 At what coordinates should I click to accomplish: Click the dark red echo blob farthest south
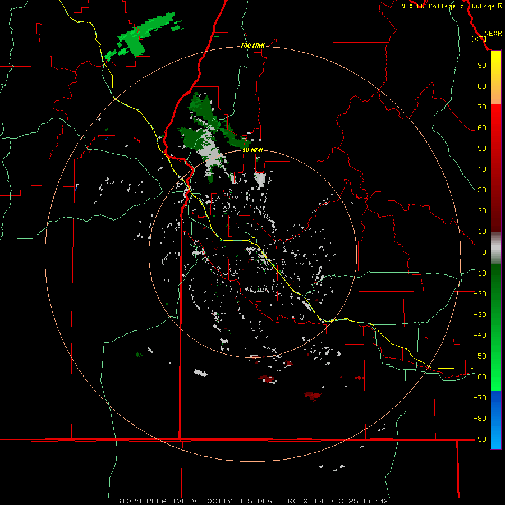point(313,396)
